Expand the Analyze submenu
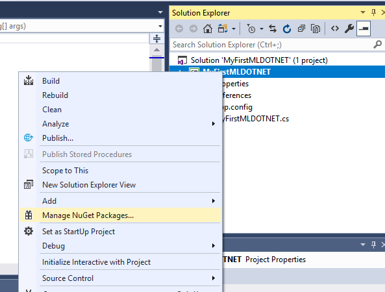This screenshot has width=385, height=292. click(x=120, y=124)
